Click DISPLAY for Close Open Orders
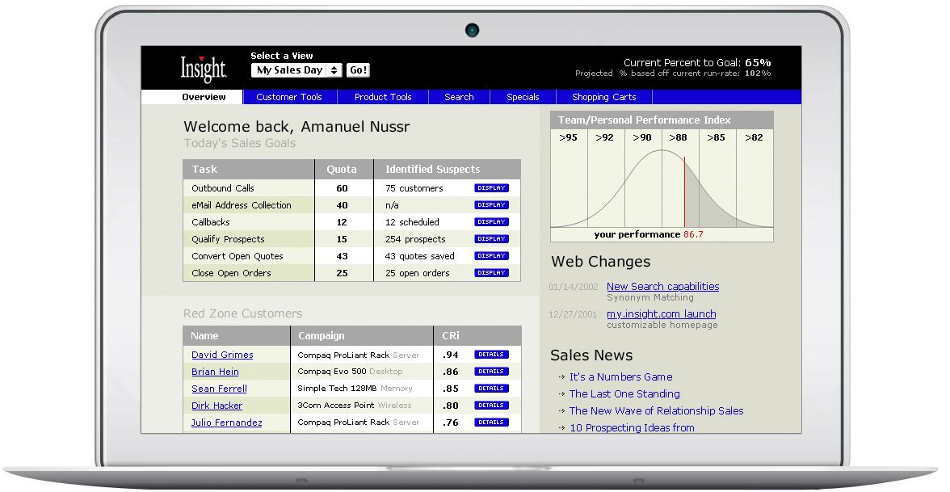The height and width of the screenshot is (492, 950). [491, 272]
